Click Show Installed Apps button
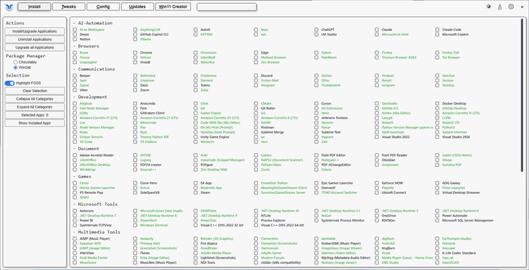 point(35,123)
